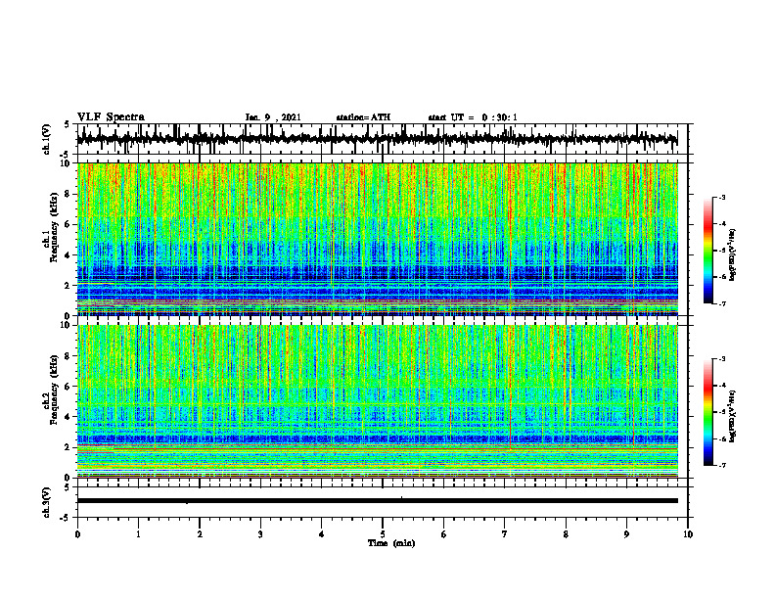Viewport: 775px width, 599px height.
Task: Click time-axis tick label "9" under ch.3 panel
Action: 626,534
